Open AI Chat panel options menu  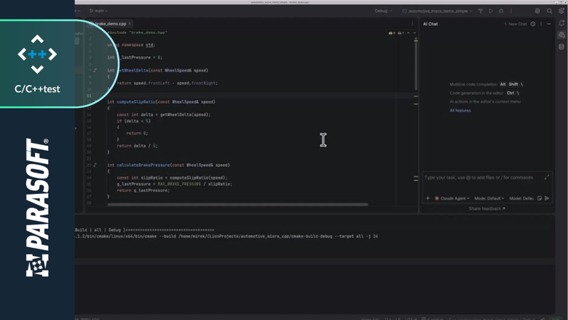click(x=541, y=24)
